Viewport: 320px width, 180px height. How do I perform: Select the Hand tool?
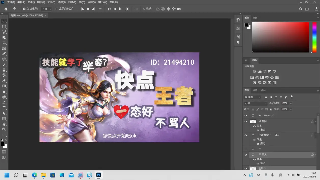pyautogui.click(x=4, y=124)
